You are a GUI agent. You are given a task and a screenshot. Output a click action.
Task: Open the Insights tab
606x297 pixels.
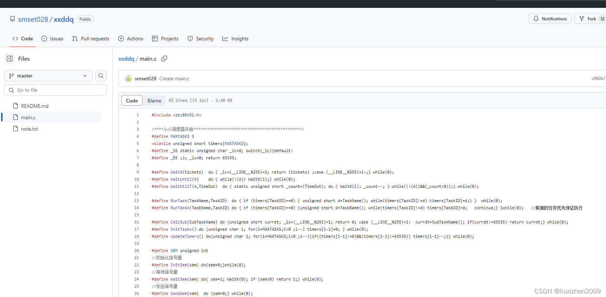pos(236,39)
